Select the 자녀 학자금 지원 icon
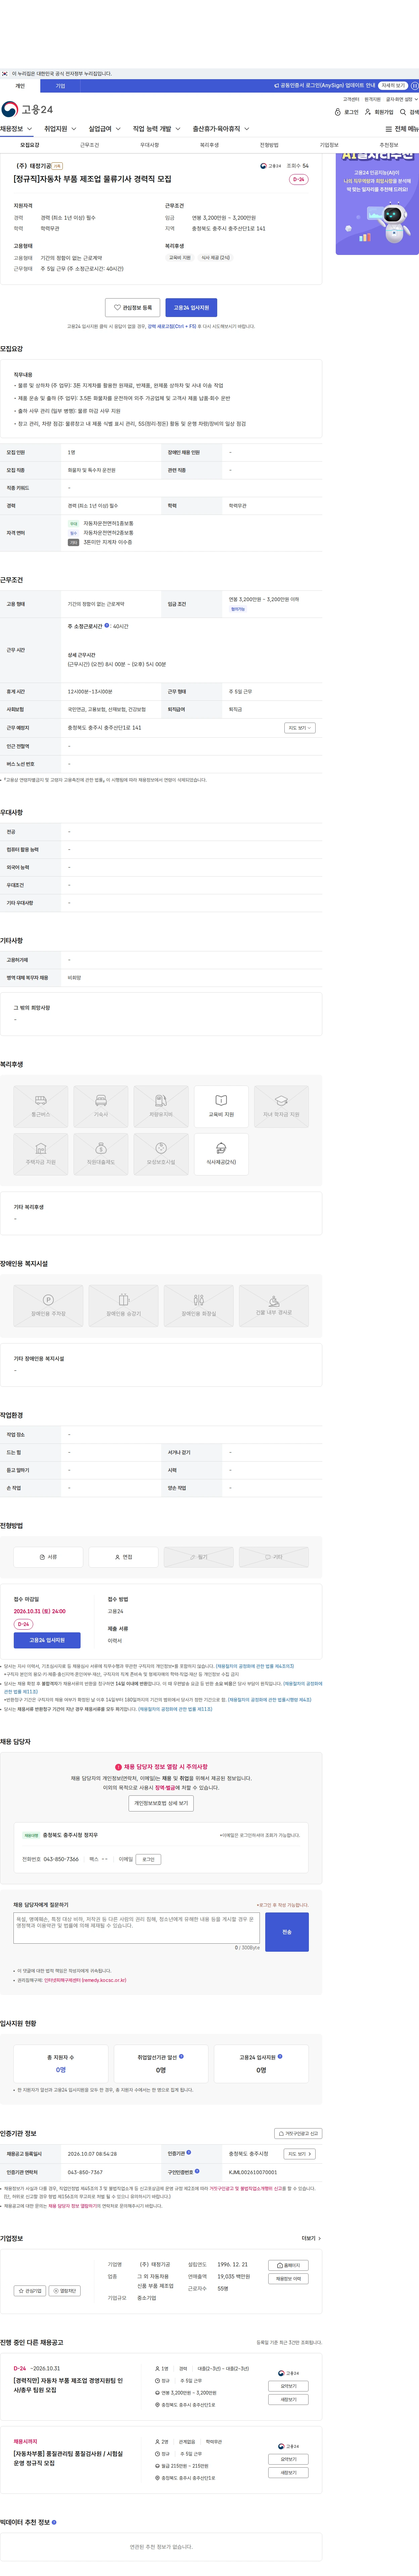Screen dimensions: 419x2576 tap(281, 1106)
